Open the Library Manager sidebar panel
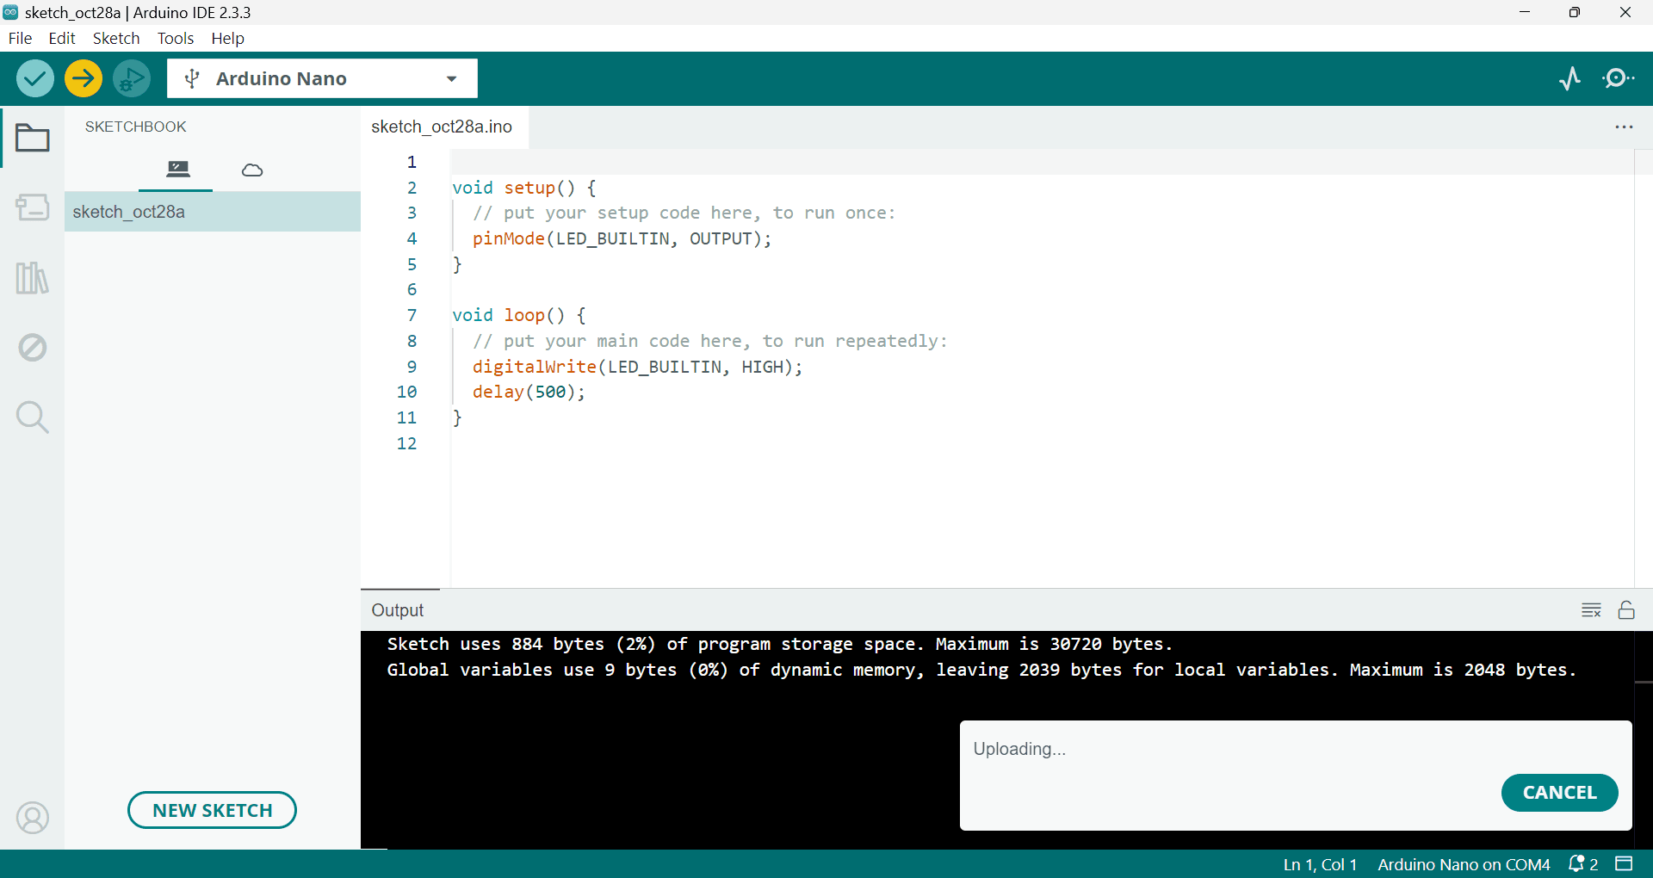Screen dimensions: 1653x878 pos(33,278)
